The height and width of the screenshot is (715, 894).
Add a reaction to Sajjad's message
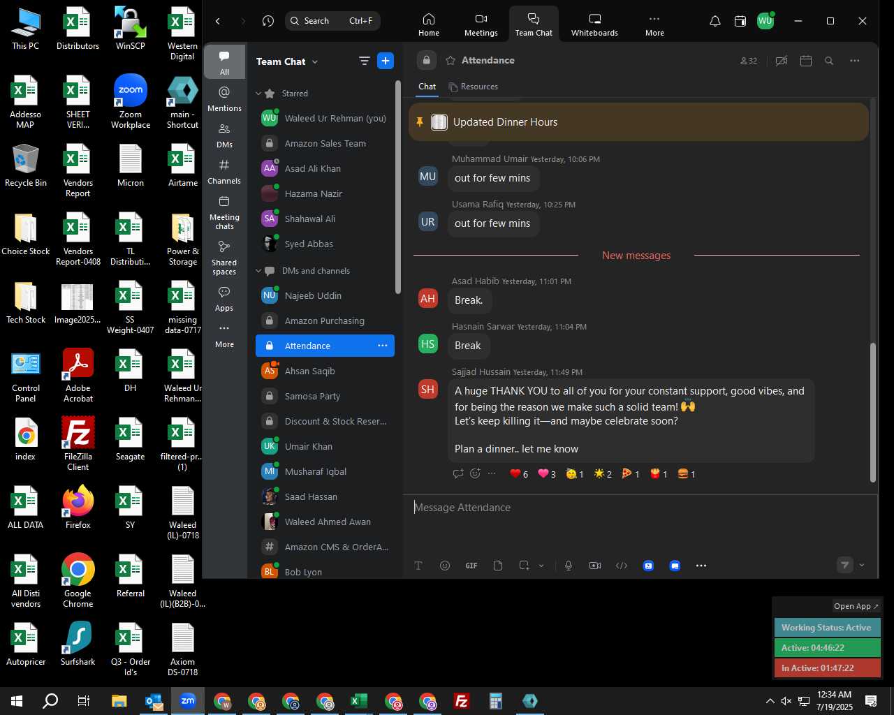tap(475, 473)
